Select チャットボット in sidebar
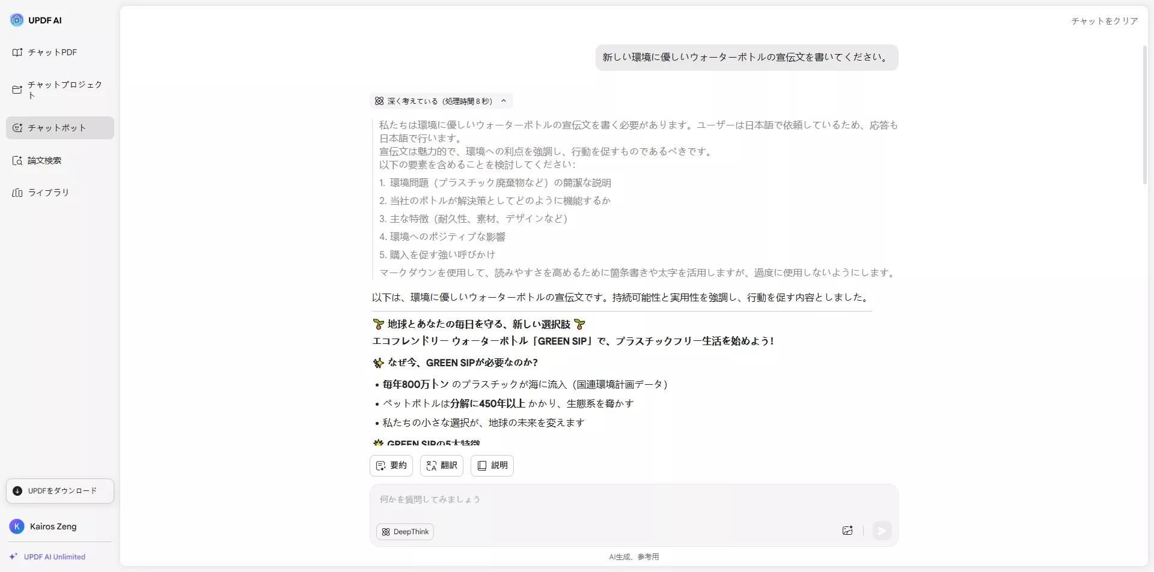This screenshot has width=1154, height=572. [x=60, y=128]
